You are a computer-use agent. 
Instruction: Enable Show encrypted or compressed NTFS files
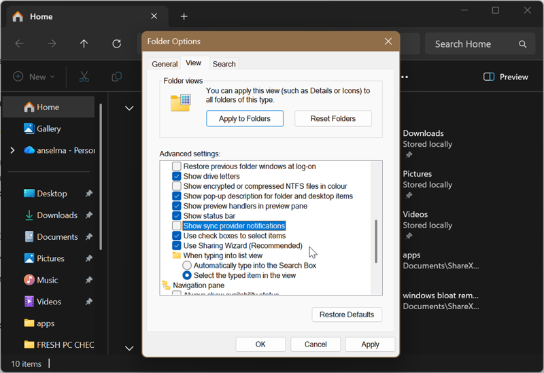177,186
